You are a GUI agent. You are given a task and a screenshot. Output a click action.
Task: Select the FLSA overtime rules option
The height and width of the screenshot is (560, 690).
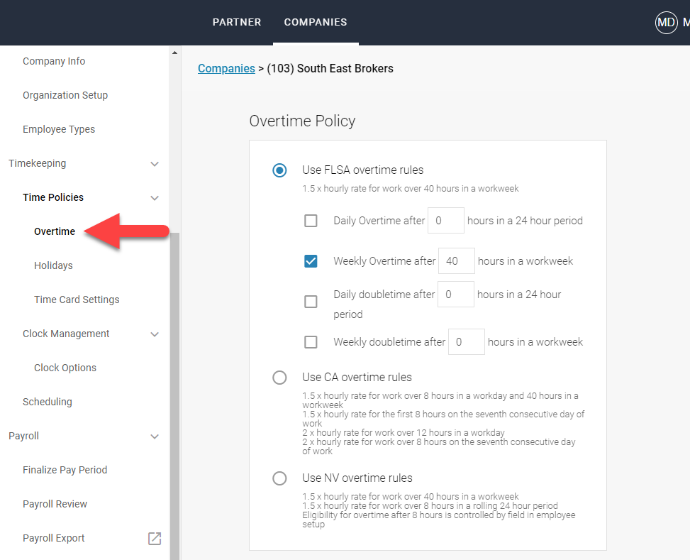[279, 170]
